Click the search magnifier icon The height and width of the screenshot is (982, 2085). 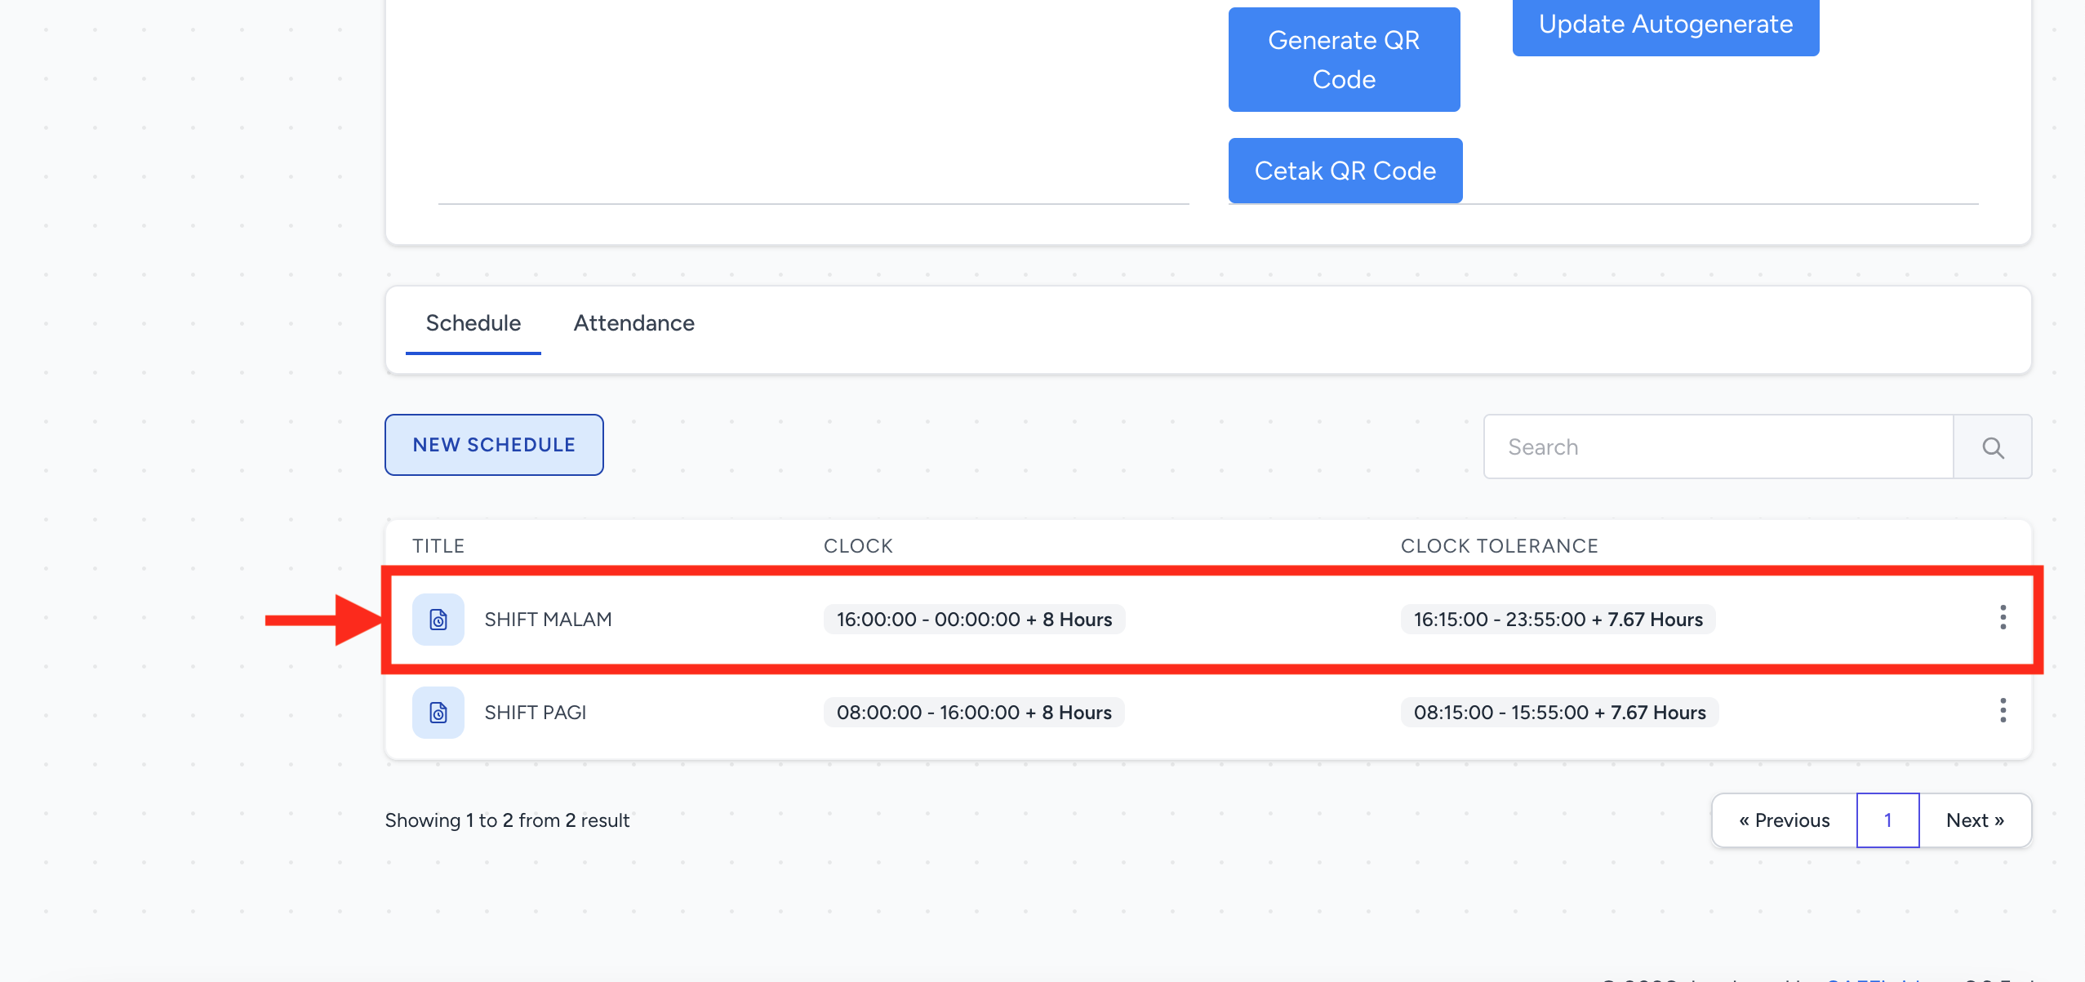pyautogui.click(x=1993, y=447)
